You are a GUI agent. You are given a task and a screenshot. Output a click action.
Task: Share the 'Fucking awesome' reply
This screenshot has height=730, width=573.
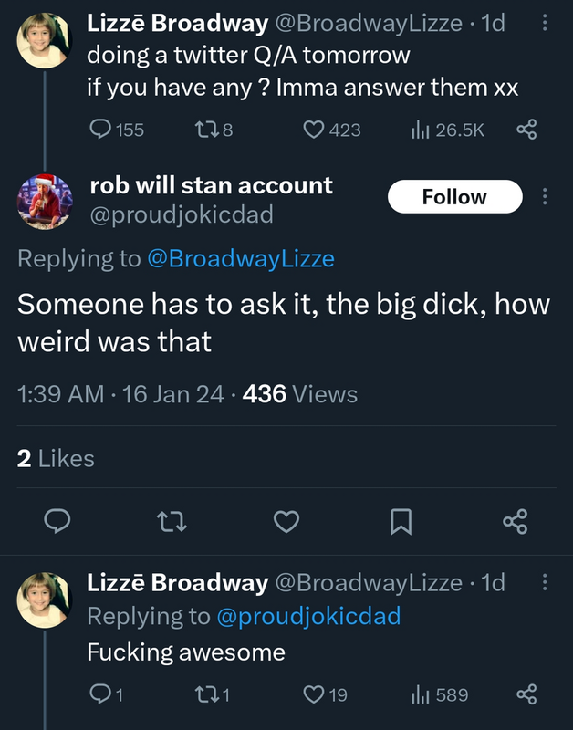pyautogui.click(x=526, y=695)
